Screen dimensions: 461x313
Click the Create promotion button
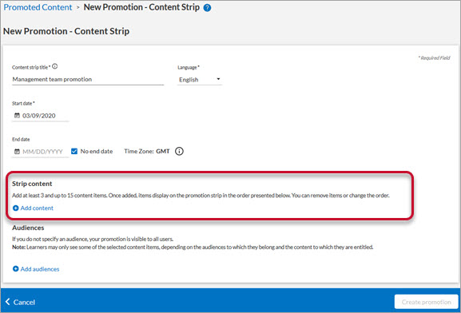pyautogui.click(x=427, y=302)
